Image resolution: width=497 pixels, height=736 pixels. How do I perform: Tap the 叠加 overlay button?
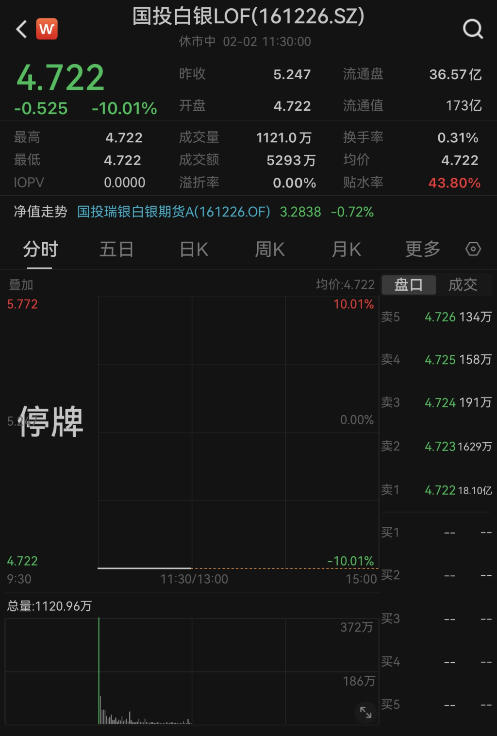(21, 285)
